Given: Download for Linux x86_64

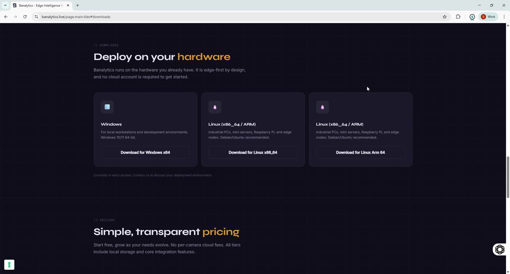Looking at the screenshot, I should tap(253, 152).
